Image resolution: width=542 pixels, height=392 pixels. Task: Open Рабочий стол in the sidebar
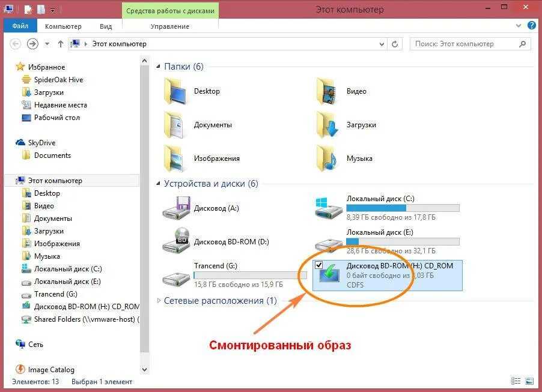tap(57, 118)
